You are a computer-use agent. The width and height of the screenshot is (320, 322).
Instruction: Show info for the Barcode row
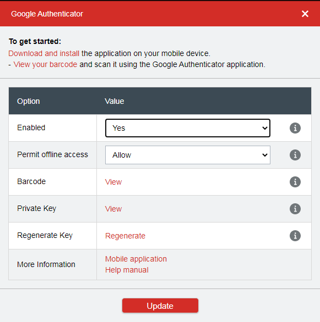click(x=295, y=182)
